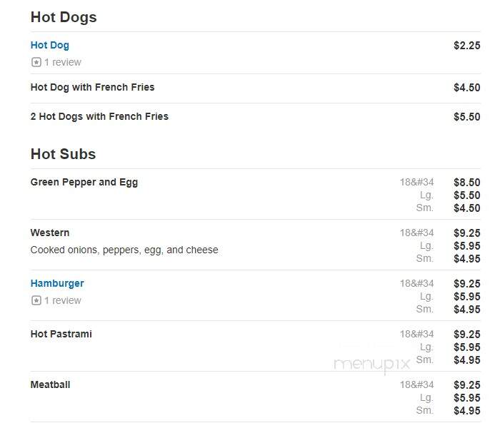Open the Hamburger menu item link
The width and height of the screenshot is (500, 423).
[57, 283]
